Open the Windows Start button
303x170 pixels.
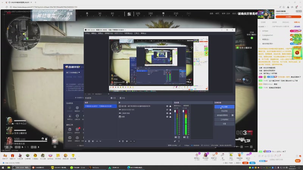click(3, 167)
